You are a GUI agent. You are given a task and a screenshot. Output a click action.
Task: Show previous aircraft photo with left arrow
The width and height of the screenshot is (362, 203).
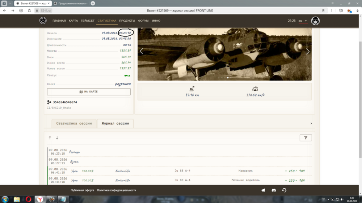coord(142,51)
